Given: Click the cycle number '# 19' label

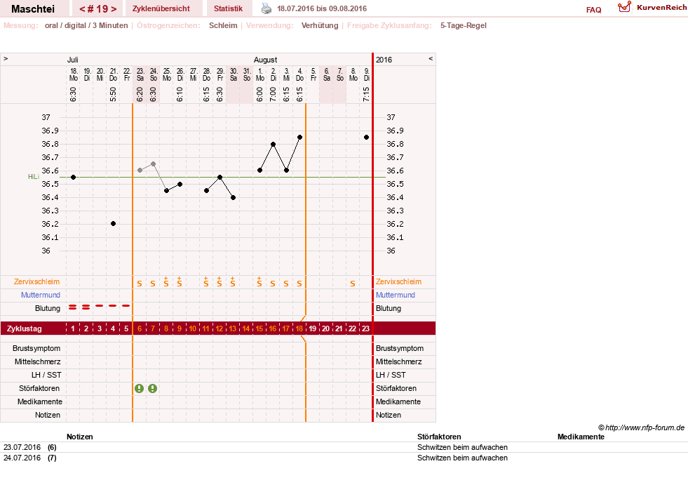Looking at the screenshot, I should click(x=98, y=9).
